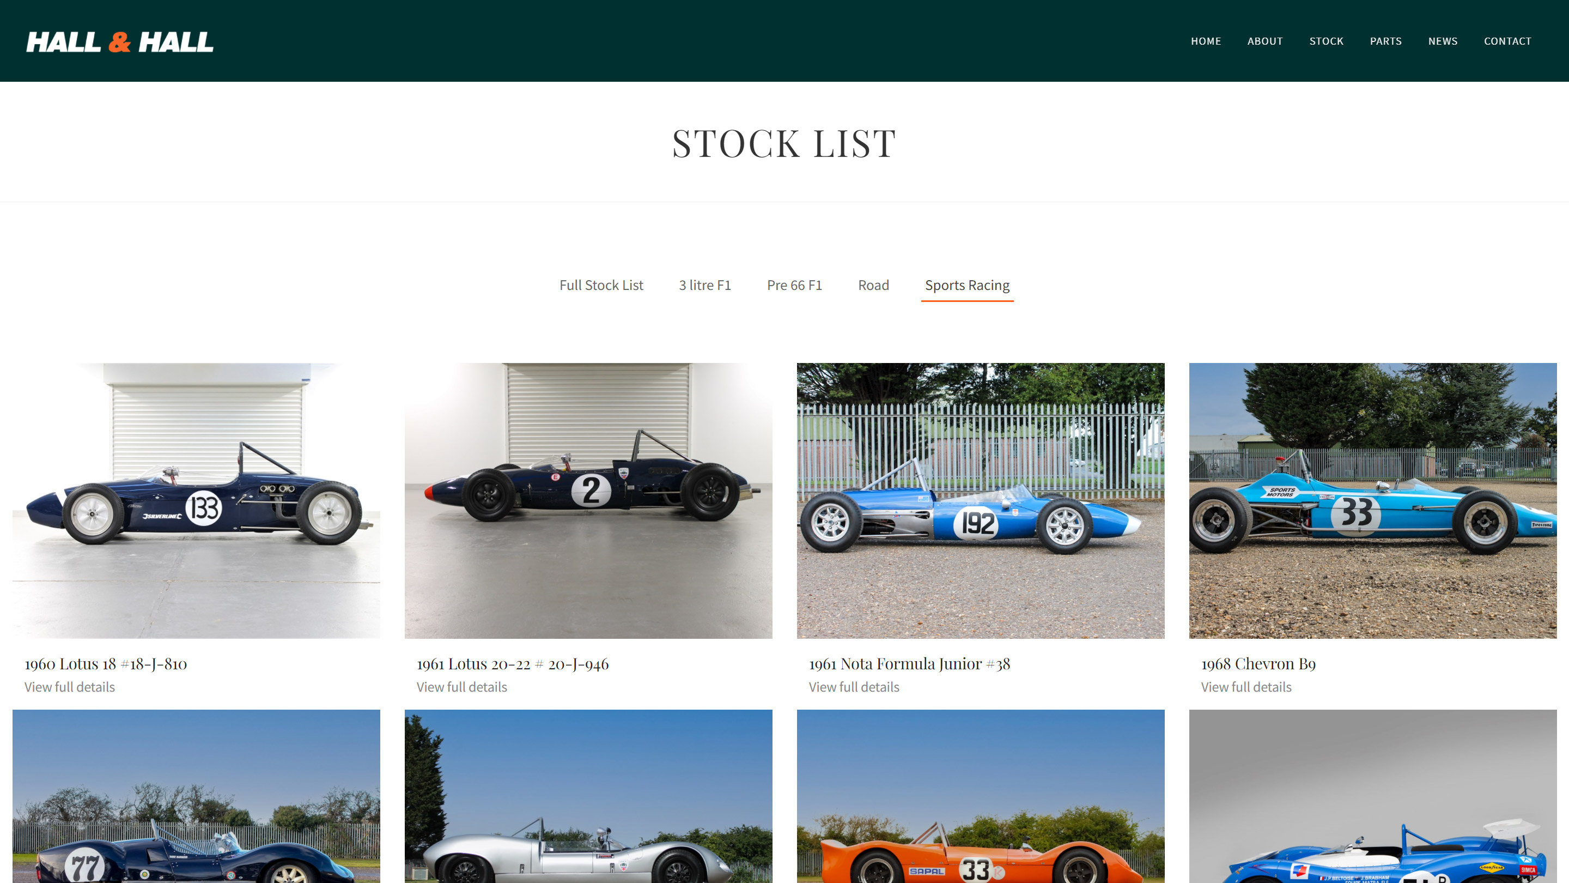Switch to the Pre 66 F1 tab
This screenshot has width=1569, height=883.
794,285
